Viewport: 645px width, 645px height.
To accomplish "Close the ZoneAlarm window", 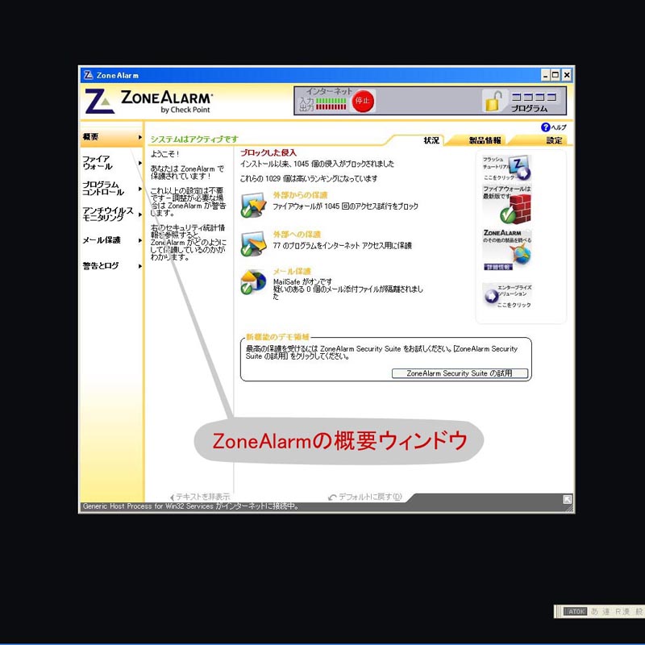I will tap(567, 75).
